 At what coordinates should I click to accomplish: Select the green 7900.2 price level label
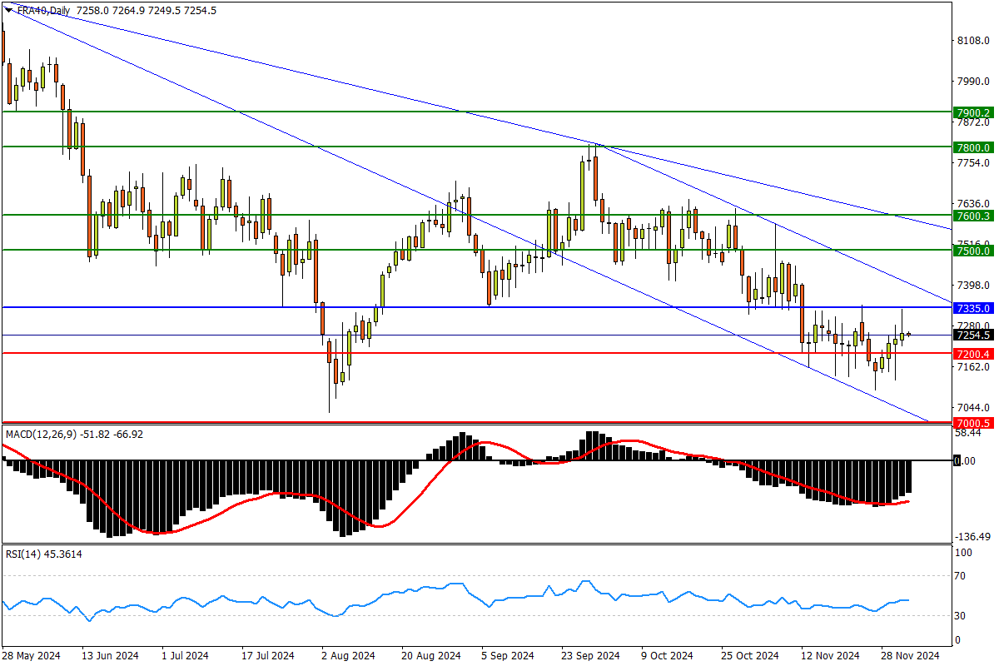point(973,112)
